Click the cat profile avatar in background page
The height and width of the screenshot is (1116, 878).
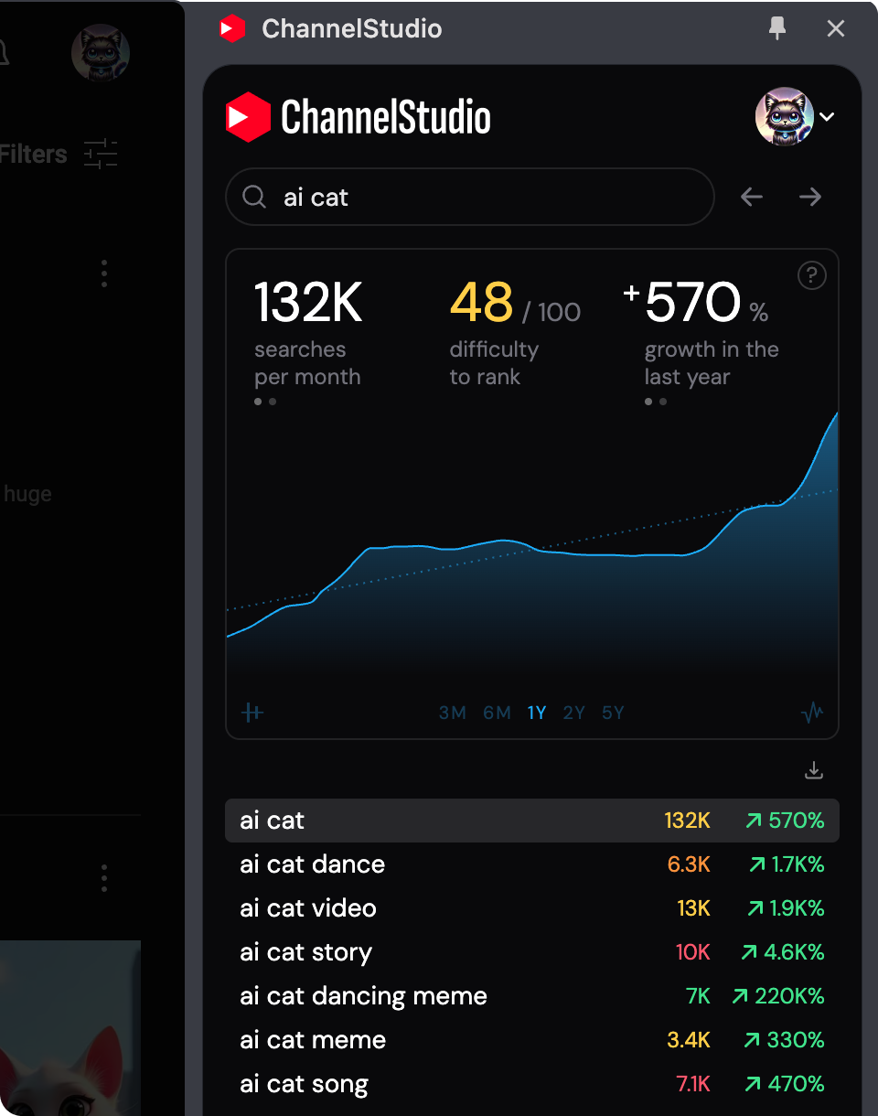(101, 53)
